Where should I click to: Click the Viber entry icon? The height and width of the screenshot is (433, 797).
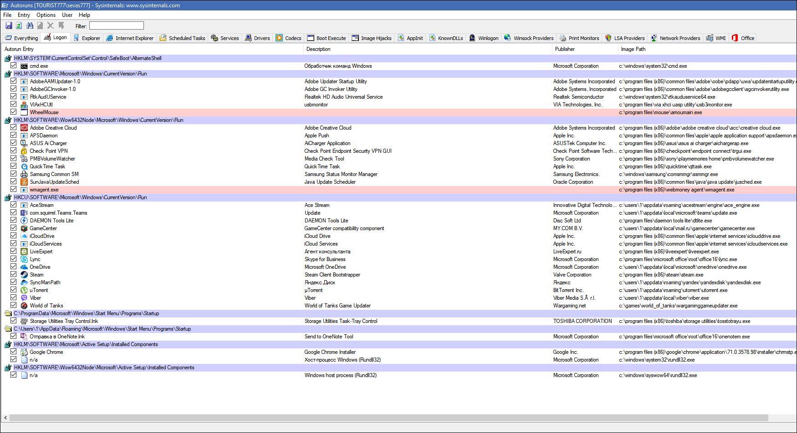[x=24, y=298]
